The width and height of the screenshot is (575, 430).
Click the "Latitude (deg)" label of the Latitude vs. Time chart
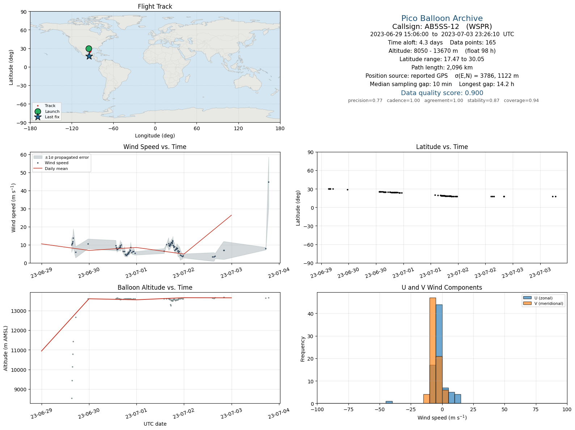click(298, 208)
